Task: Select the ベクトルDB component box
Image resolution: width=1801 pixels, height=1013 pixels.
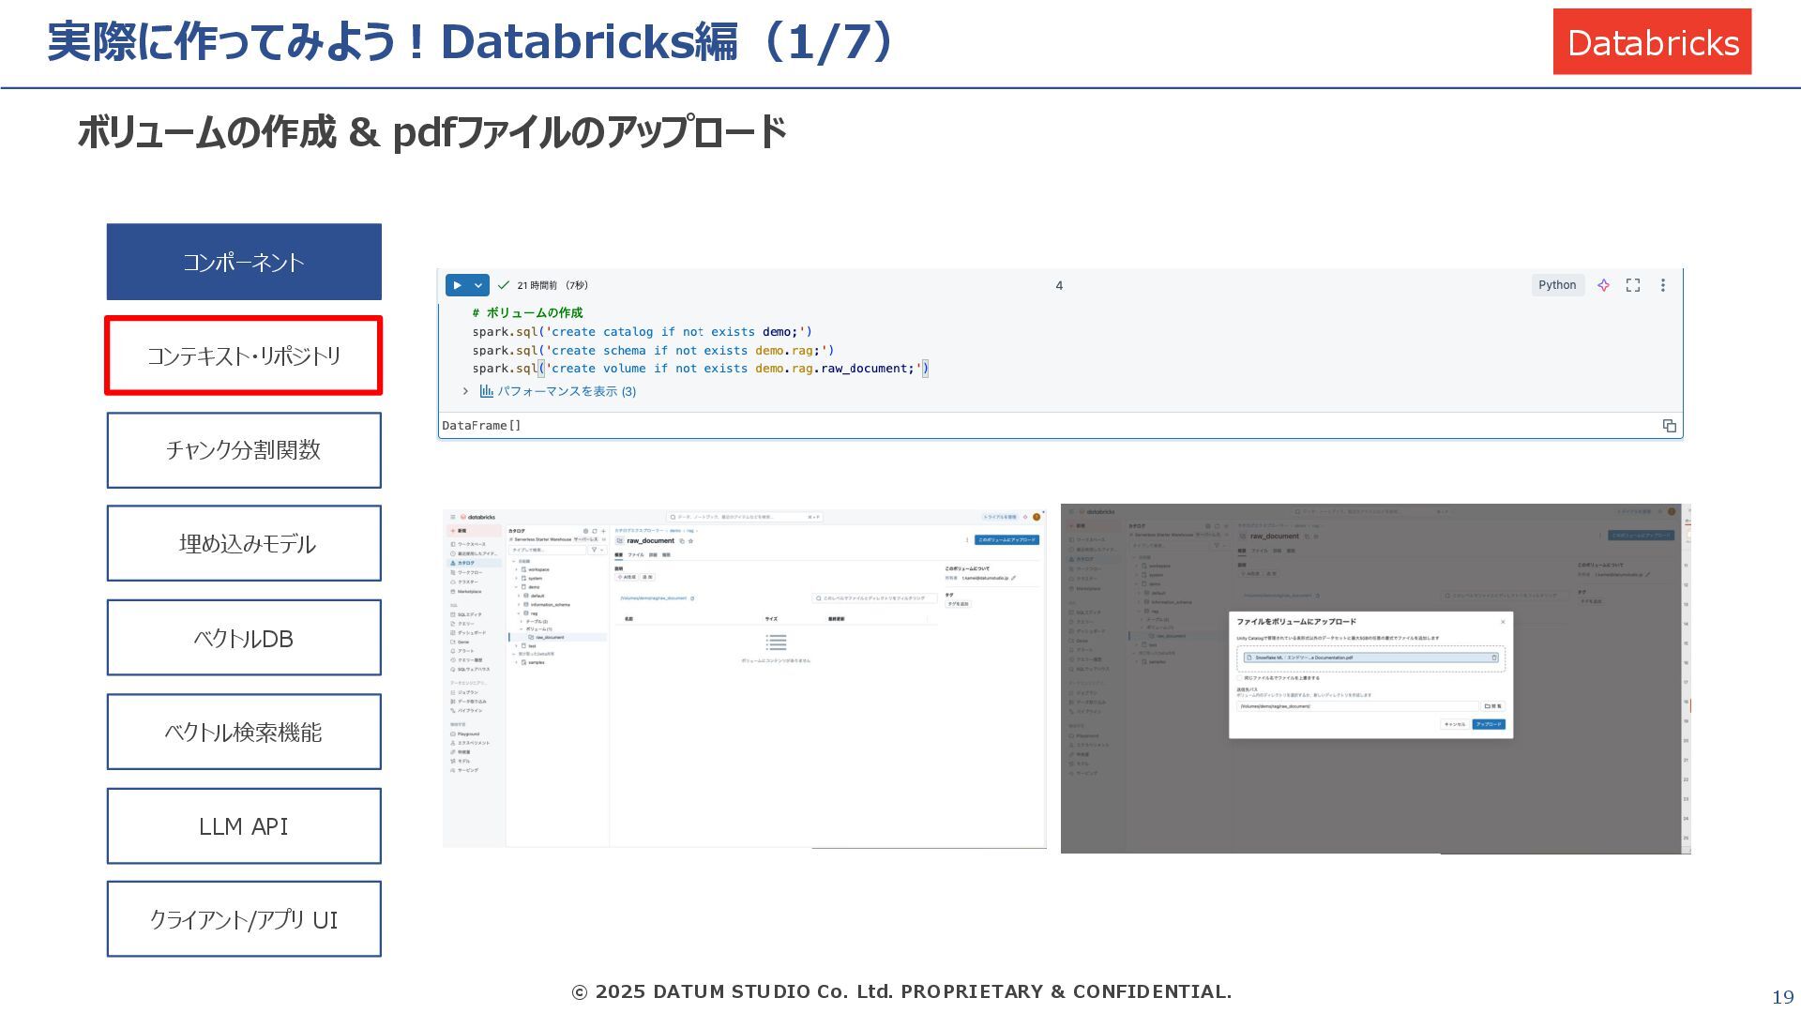Action: 244,638
